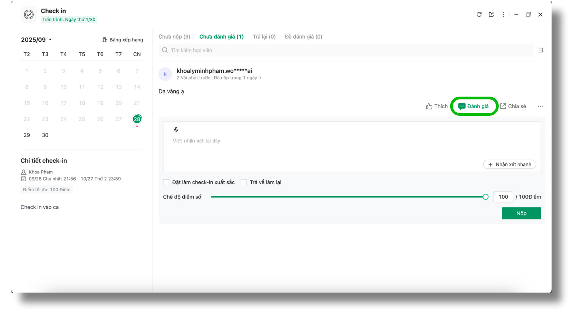Expand the 2025/09 month dropdown

pyautogui.click(x=36, y=40)
